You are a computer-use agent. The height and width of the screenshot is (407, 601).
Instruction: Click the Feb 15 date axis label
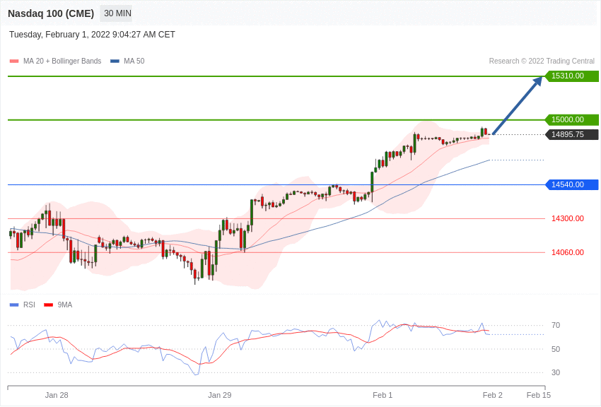pyautogui.click(x=539, y=395)
